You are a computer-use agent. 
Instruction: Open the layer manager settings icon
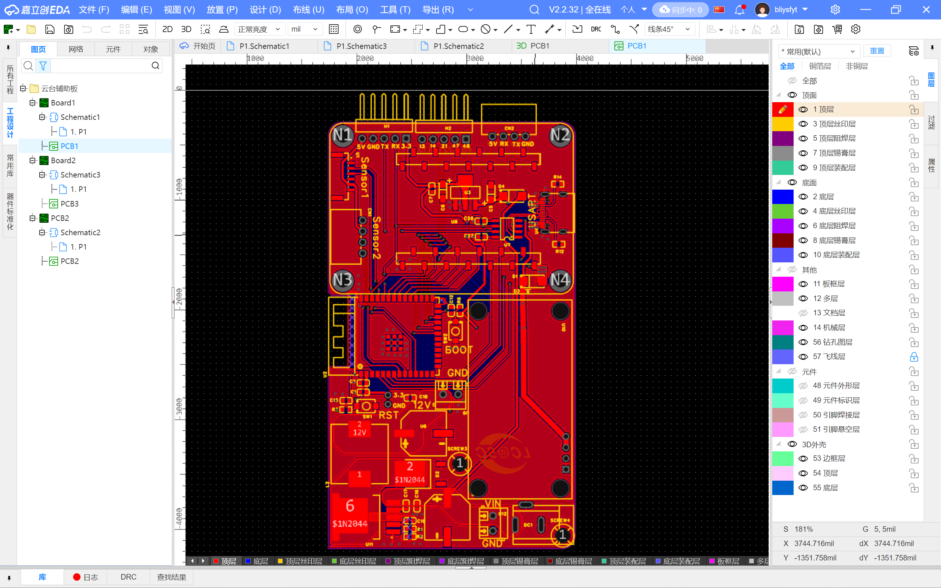913,51
